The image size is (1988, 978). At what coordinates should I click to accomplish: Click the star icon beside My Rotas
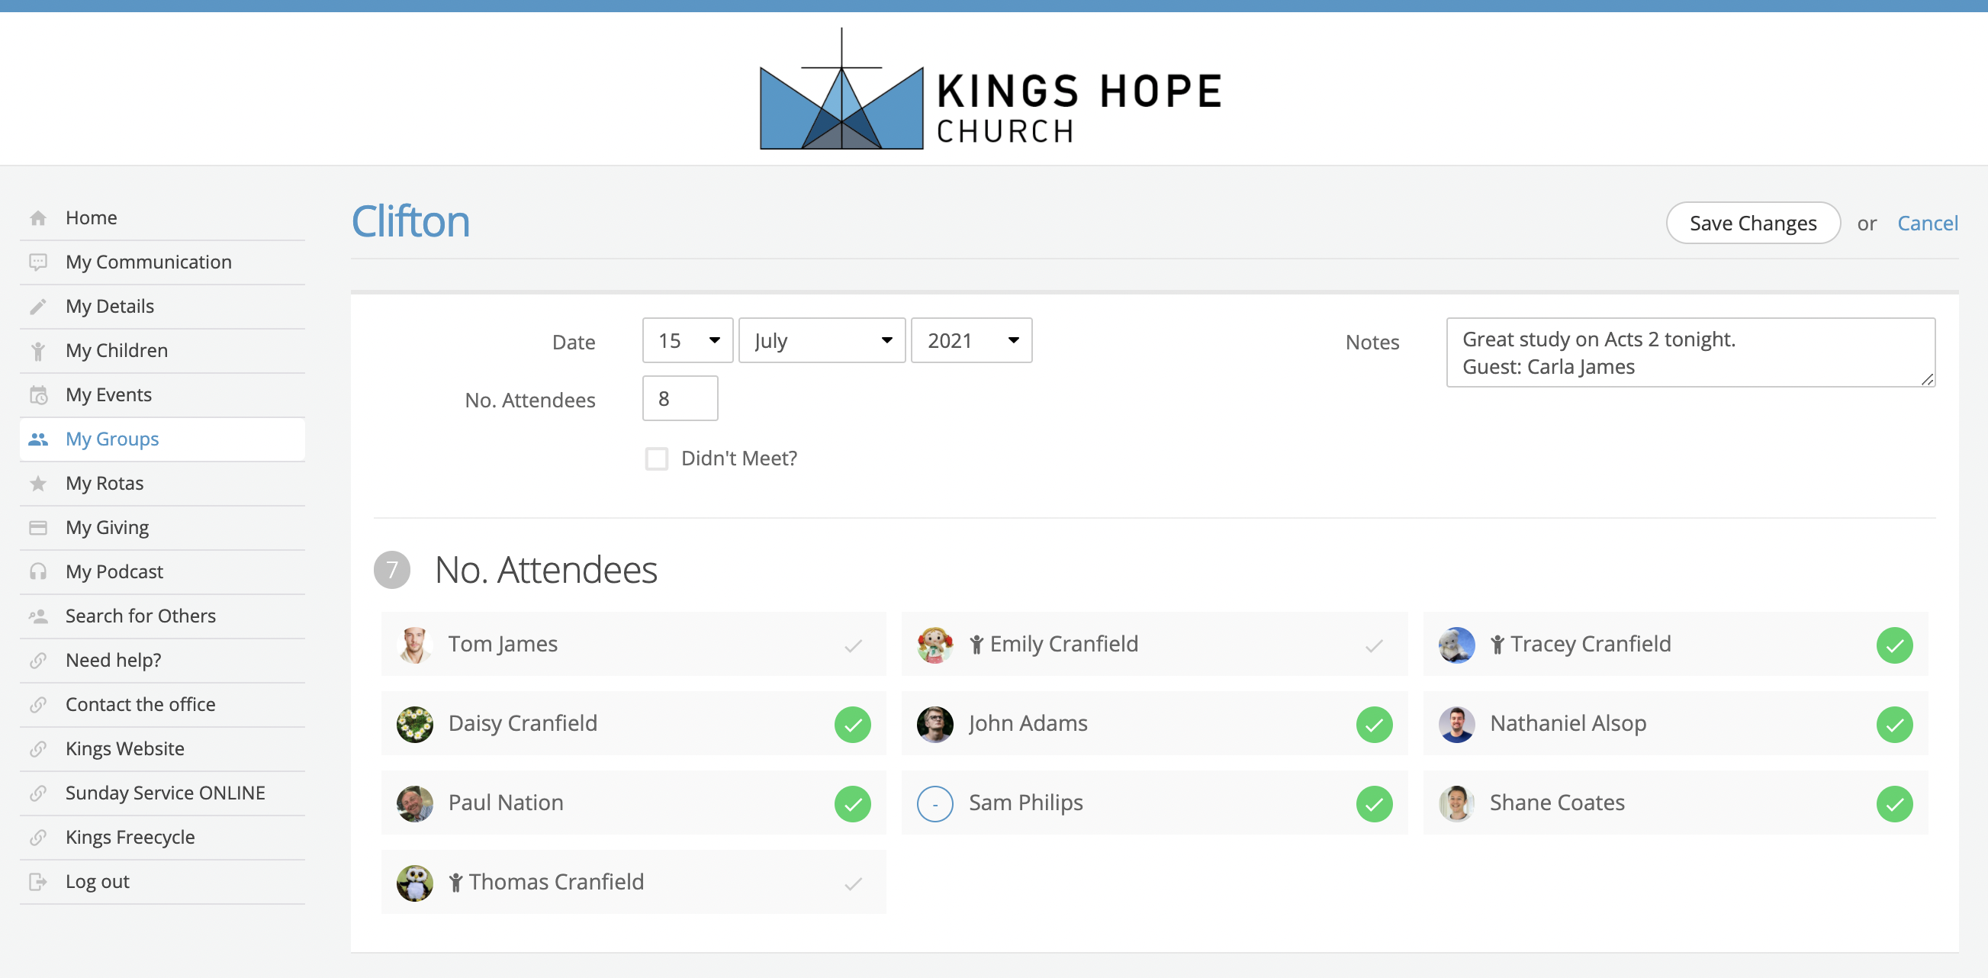(x=38, y=482)
